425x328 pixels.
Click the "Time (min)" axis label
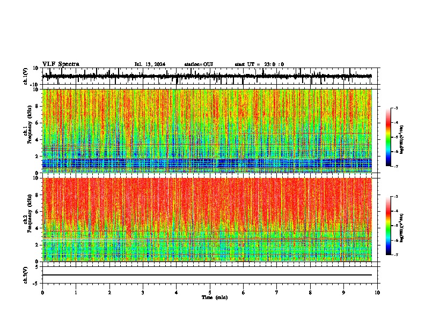(x=215, y=297)
